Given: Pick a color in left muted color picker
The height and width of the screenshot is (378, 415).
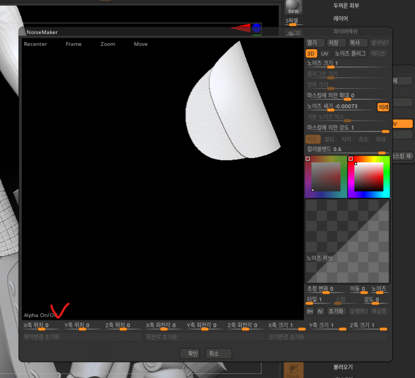Looking at the screenshot, I should click(x=326, y=177).
